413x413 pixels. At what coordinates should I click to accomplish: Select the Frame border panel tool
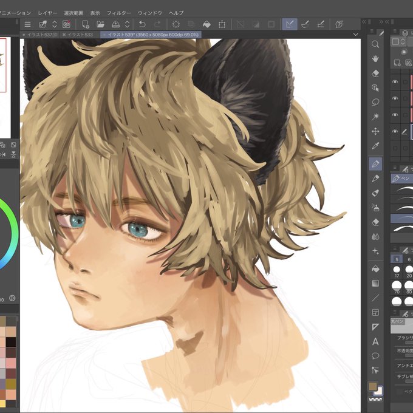click(x=375, y=312)
